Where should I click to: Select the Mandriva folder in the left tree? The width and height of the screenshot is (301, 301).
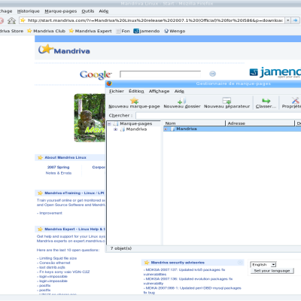(136, 129)
